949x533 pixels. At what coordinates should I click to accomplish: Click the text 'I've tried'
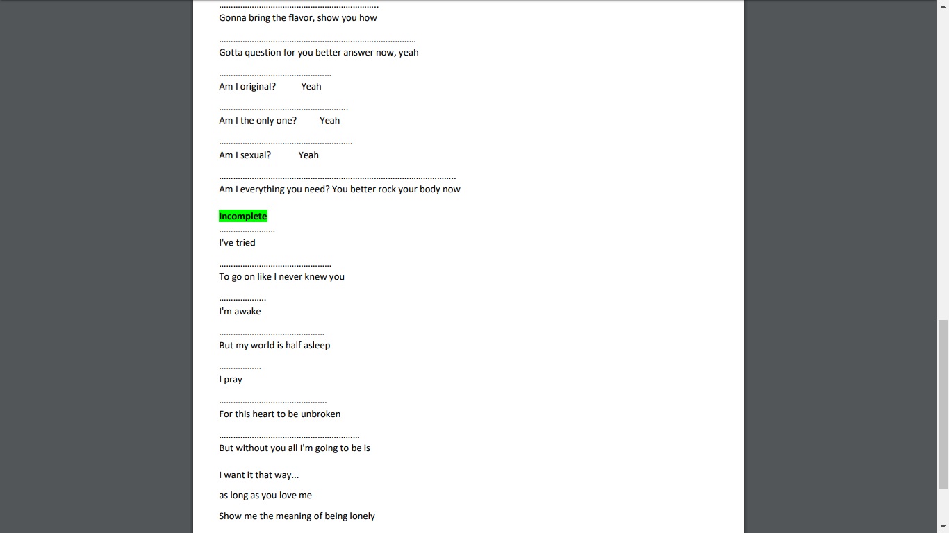[x=237, y=243]
